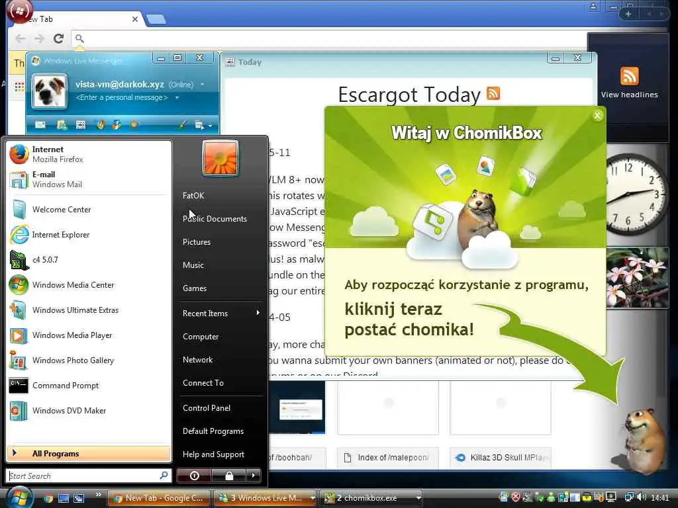Image resolution: width=678 pixels, height=508 pixels.
Task: Click the flower slideshow gadget picture
Action: pyautogui.click(x=637, y=278)
